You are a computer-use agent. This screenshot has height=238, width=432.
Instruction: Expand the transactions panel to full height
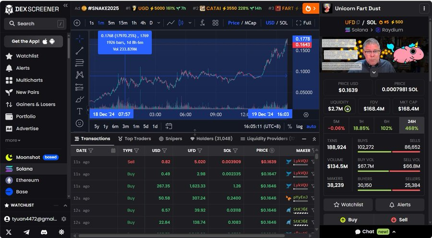click(314, 139)
